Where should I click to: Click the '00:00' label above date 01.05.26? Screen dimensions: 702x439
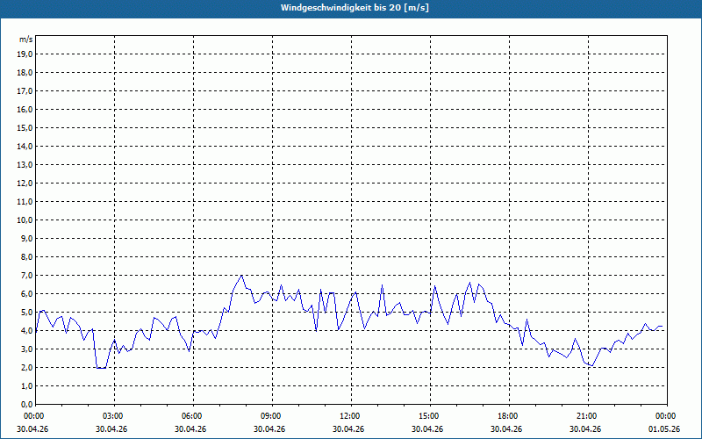coord(666,416)
